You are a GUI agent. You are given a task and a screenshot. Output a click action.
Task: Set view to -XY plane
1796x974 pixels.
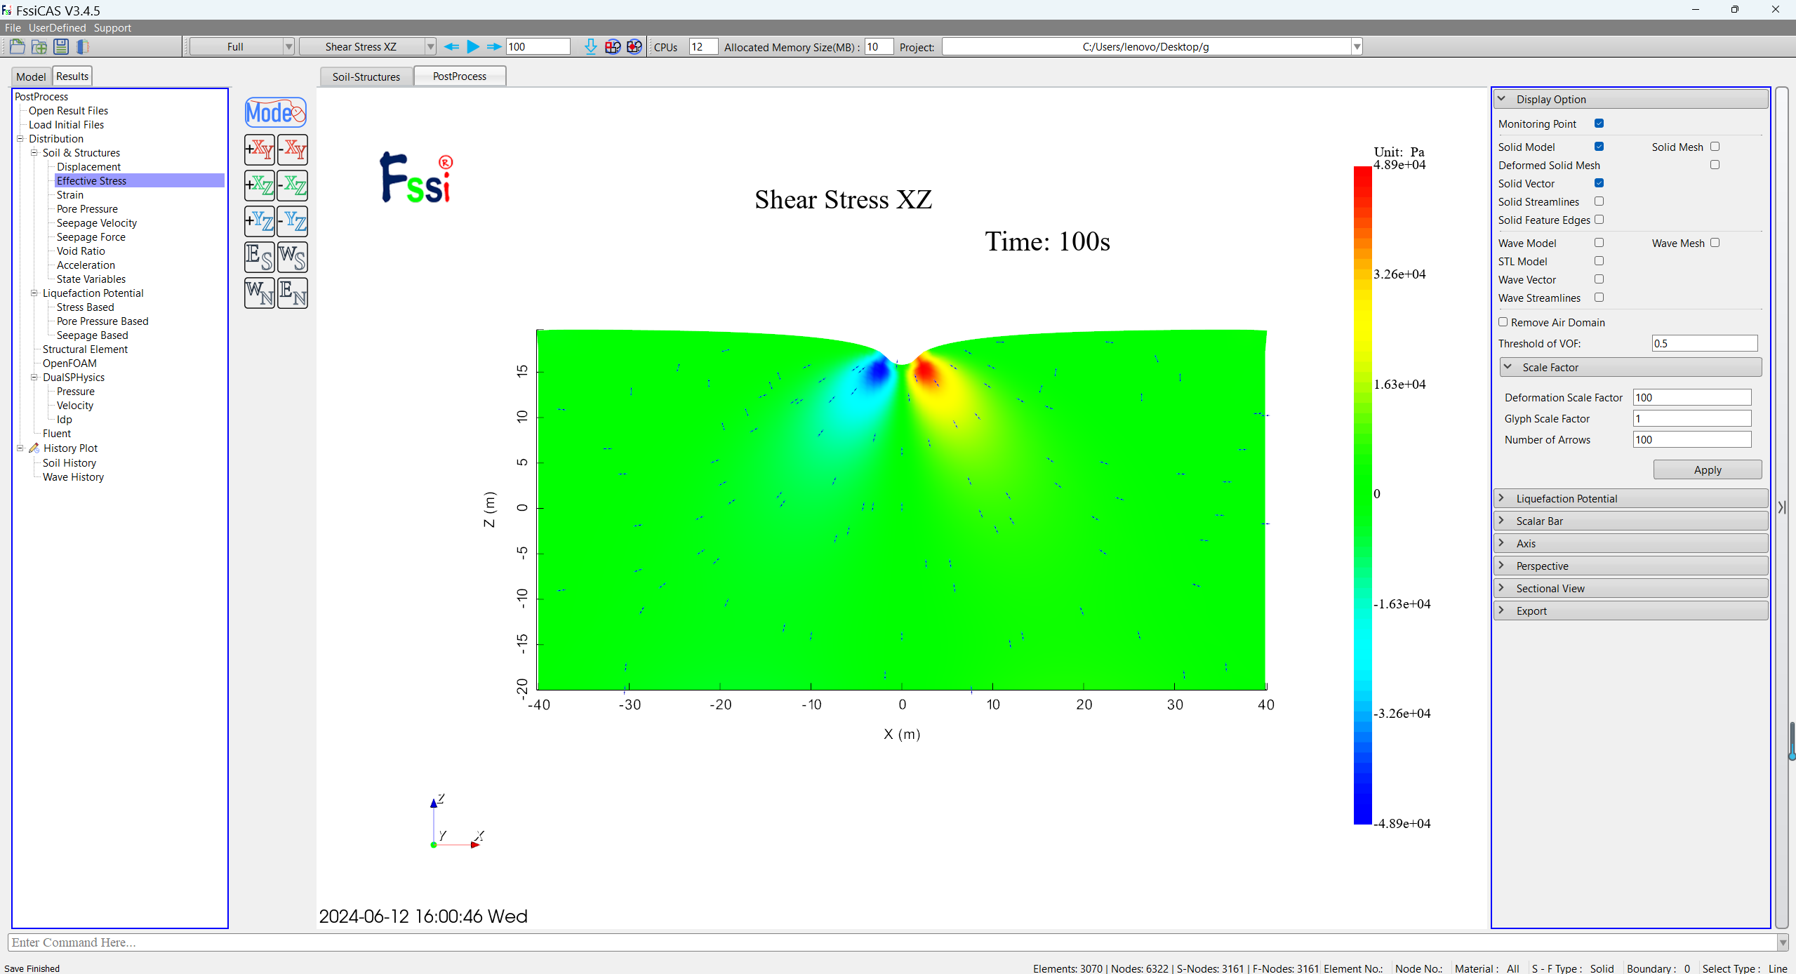(293, 149)
